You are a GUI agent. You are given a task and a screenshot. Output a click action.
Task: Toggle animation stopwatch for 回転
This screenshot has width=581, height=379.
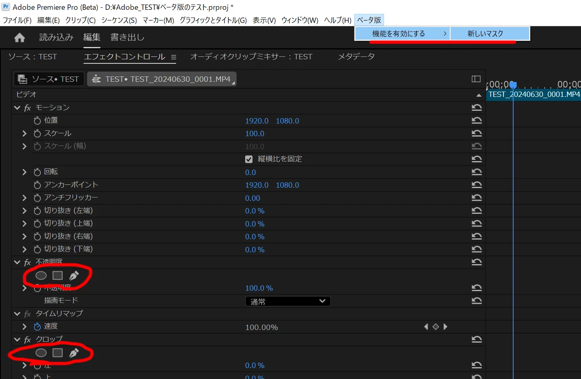click(37, 172)
